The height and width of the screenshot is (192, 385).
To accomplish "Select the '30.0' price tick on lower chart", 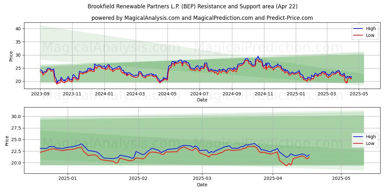I will pos(17,116).
